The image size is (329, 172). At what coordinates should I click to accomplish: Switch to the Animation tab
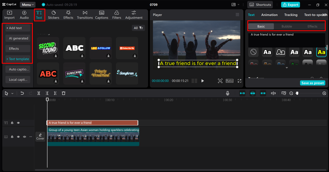pos(269,15)
